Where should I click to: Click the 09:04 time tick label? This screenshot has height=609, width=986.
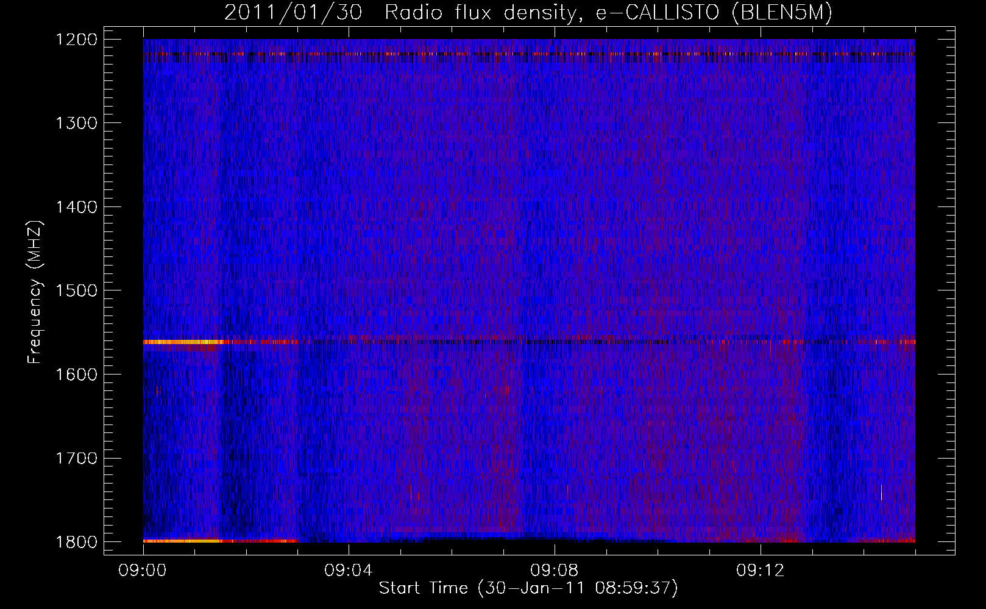pyautogui.click(x=349, y=571)
